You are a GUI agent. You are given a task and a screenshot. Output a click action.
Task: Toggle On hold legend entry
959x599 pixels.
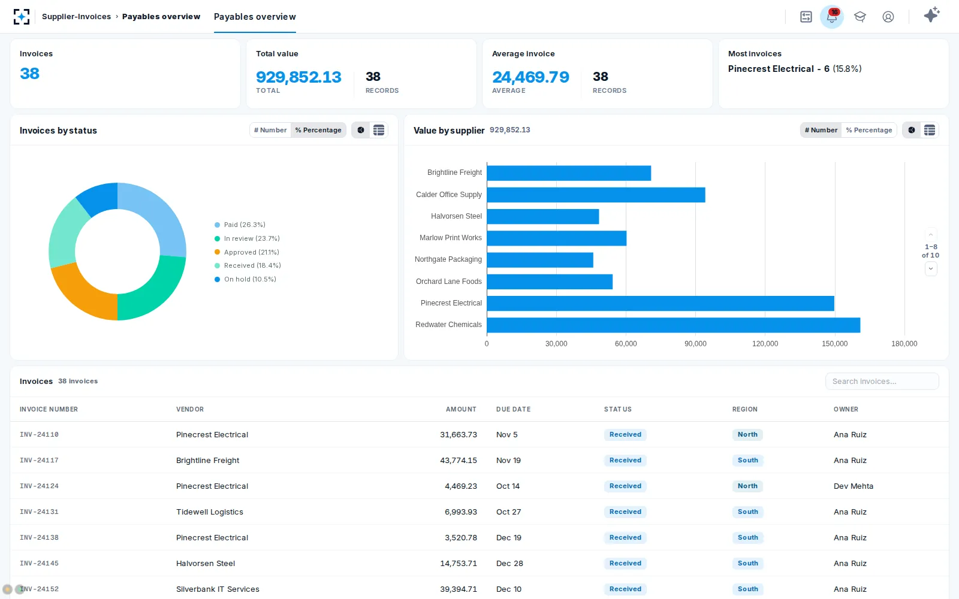pos(245,279)
